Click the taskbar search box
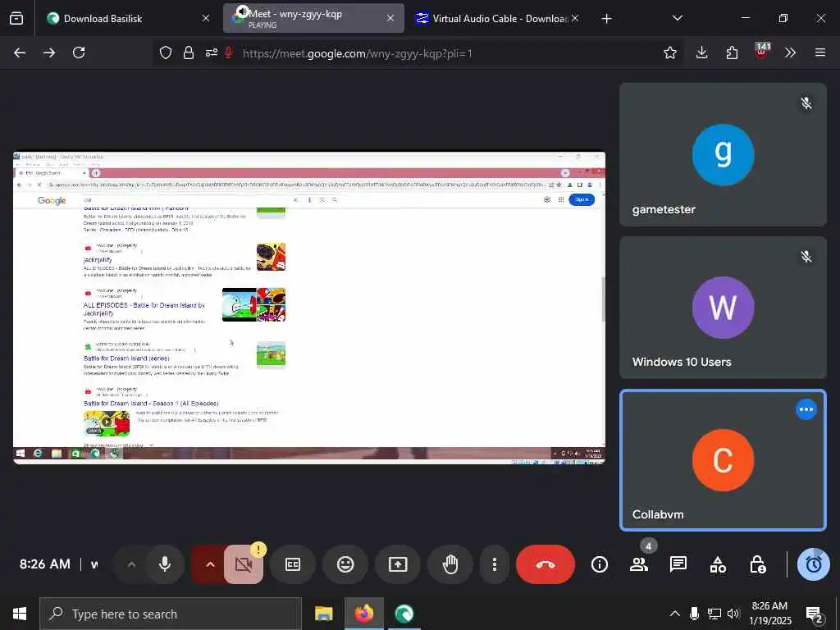 pyautogui.click(x=171, y=614)
